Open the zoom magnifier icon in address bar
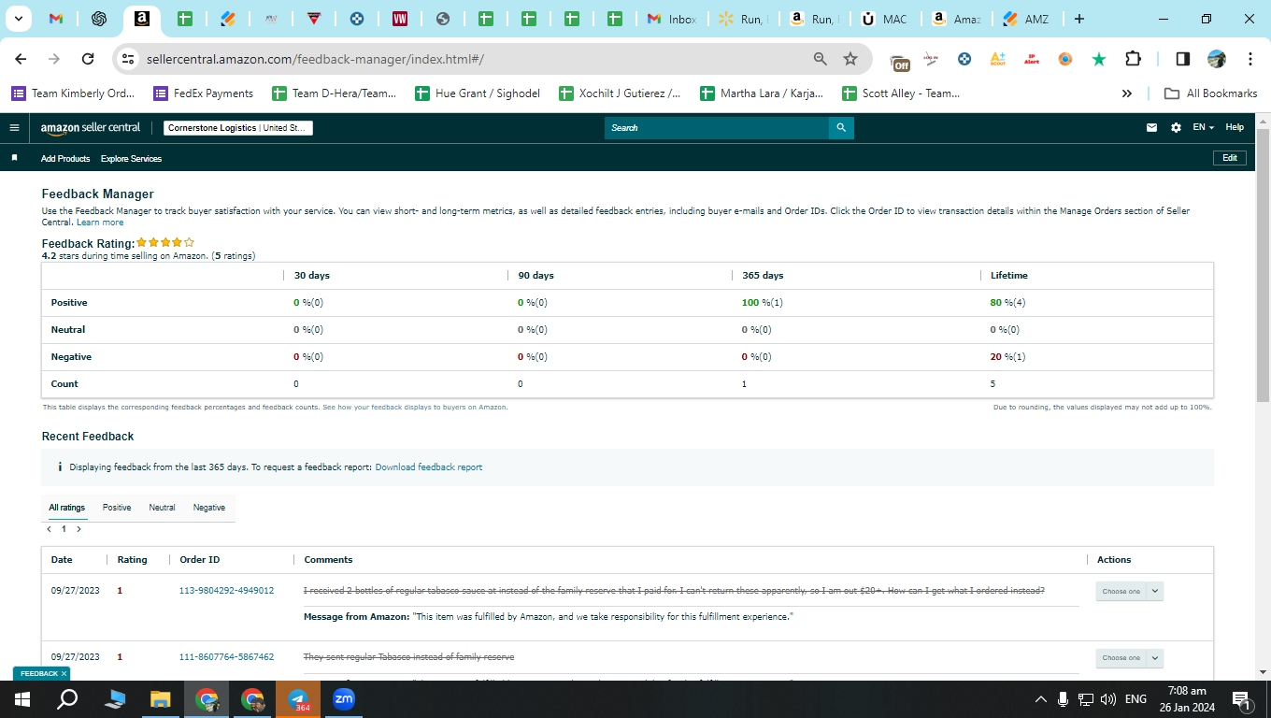Screen dimensions: 1271x718 pyautogui.click(x=821, y=59)
